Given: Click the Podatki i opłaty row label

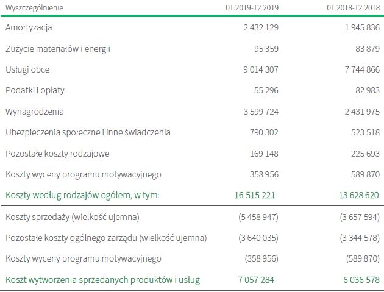Looking at the screenshot, I should (x=35, y=90).
